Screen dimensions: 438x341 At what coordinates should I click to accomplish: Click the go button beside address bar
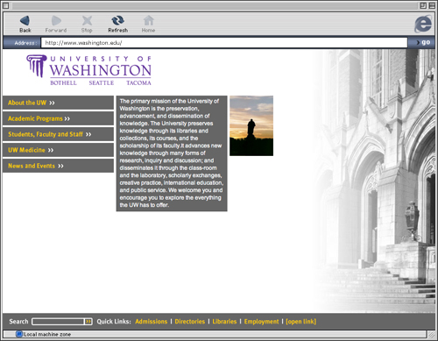[x=422, y=43]
